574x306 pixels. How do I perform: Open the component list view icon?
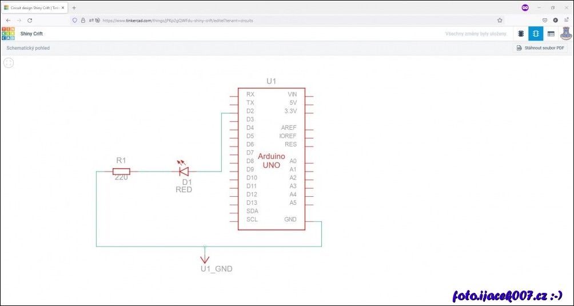[551, 34]
